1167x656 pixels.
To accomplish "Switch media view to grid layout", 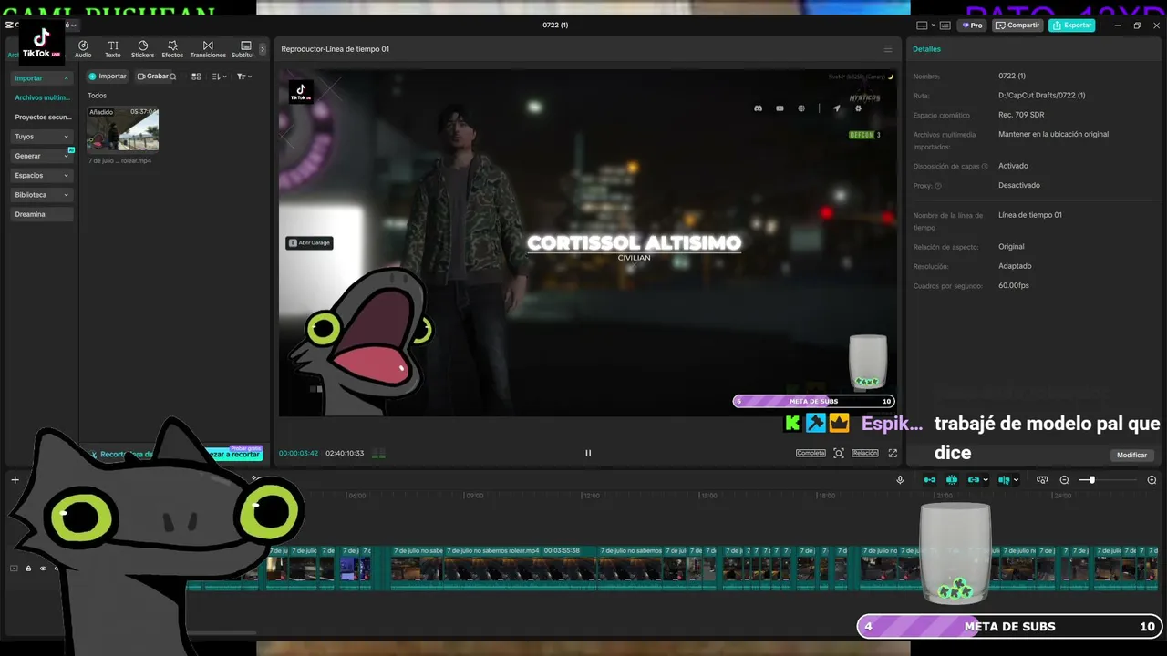I will pos(196,77).
